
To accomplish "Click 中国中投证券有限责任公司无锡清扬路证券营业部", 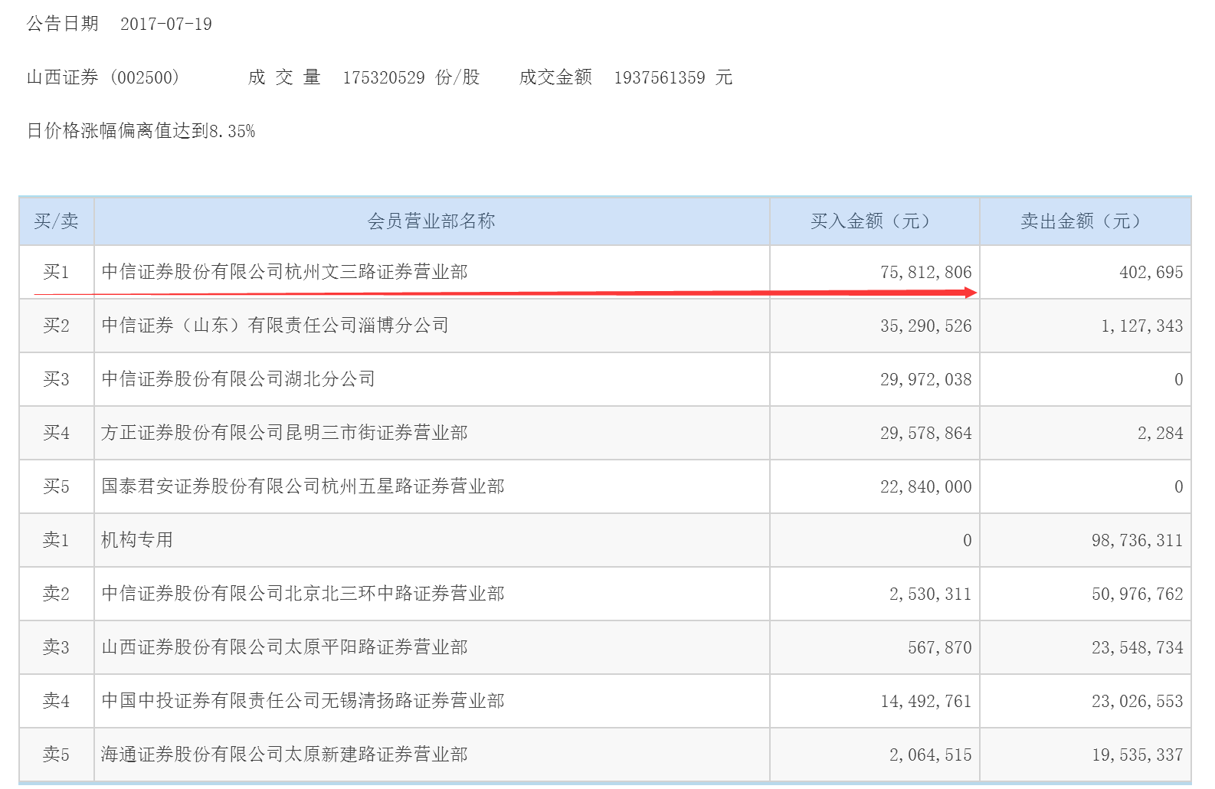I will [x=303, y=701].
